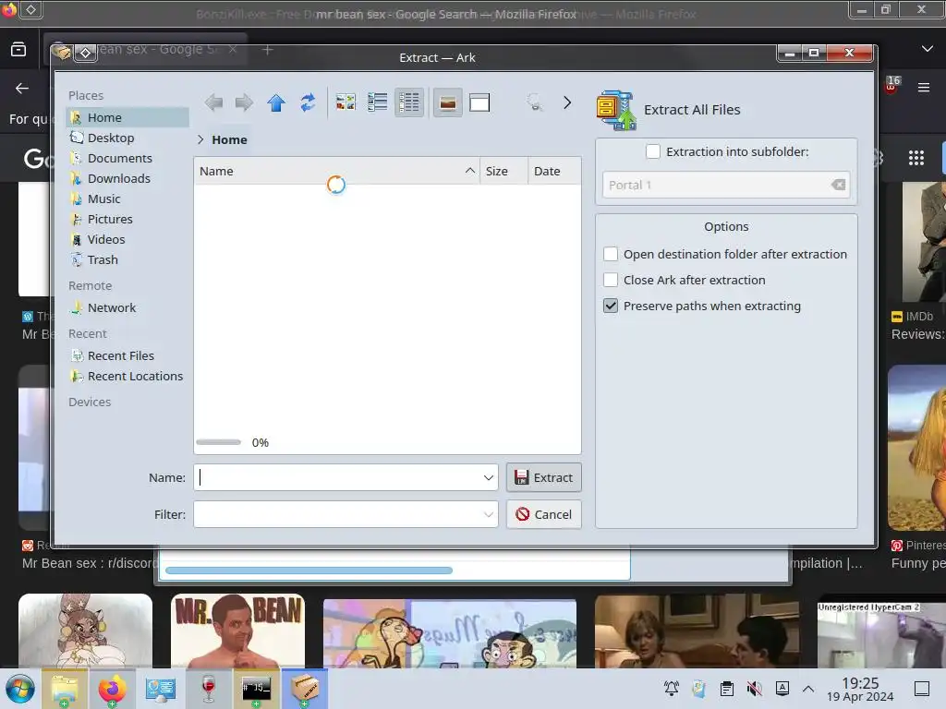The height and width of the screenshot is (709, 946).
Task: Go forward in Ark file browser
Action: 244,103
